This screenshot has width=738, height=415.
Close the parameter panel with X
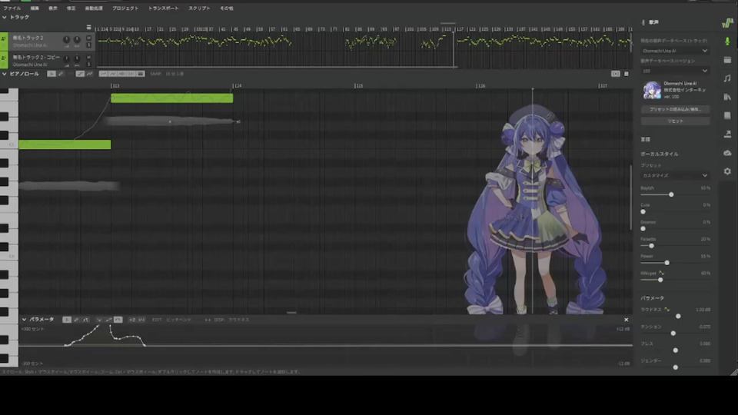click(x=626, y=320)
